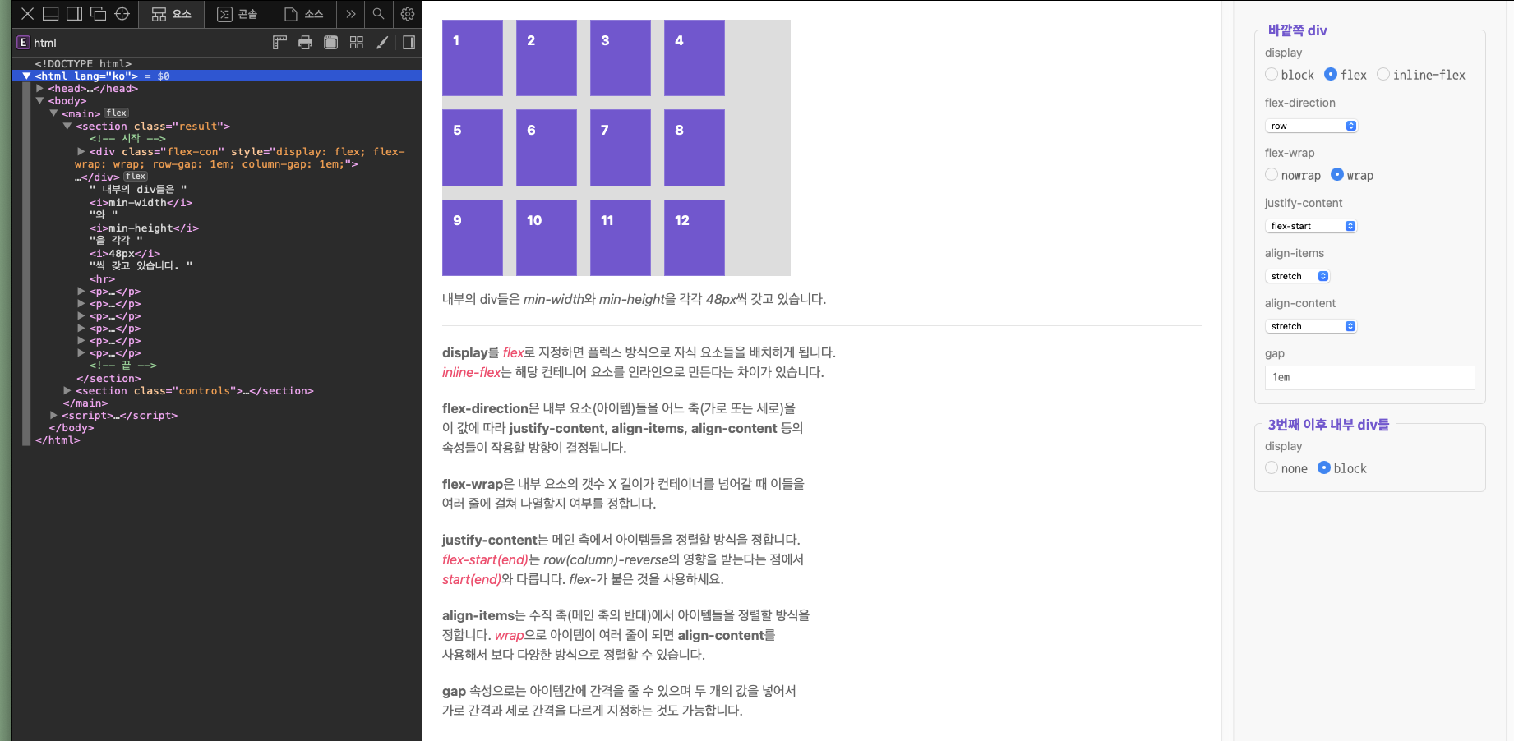The width and height of the screenshot is (1514, 741).
Task: Click the html element breadcrumb icon
Action: (24, 43)
